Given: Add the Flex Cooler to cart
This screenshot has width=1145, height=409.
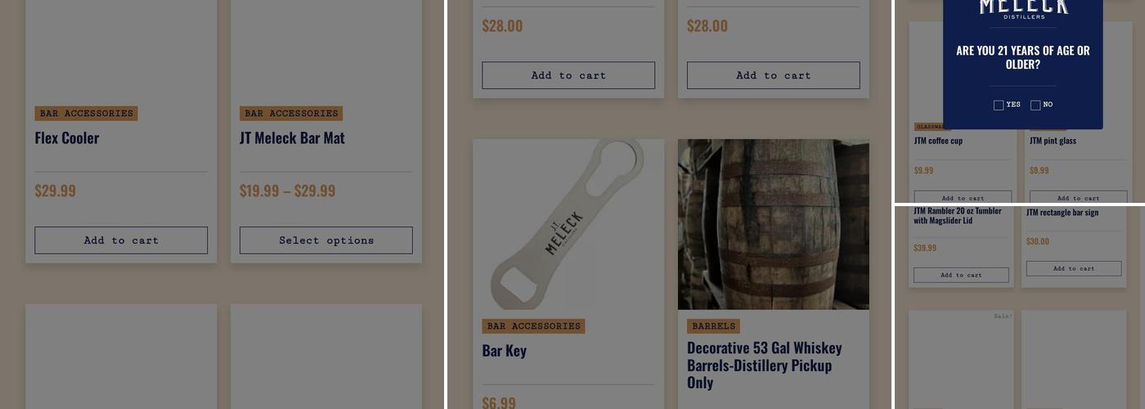Looking at the screenshot, I should coord(121,240).
